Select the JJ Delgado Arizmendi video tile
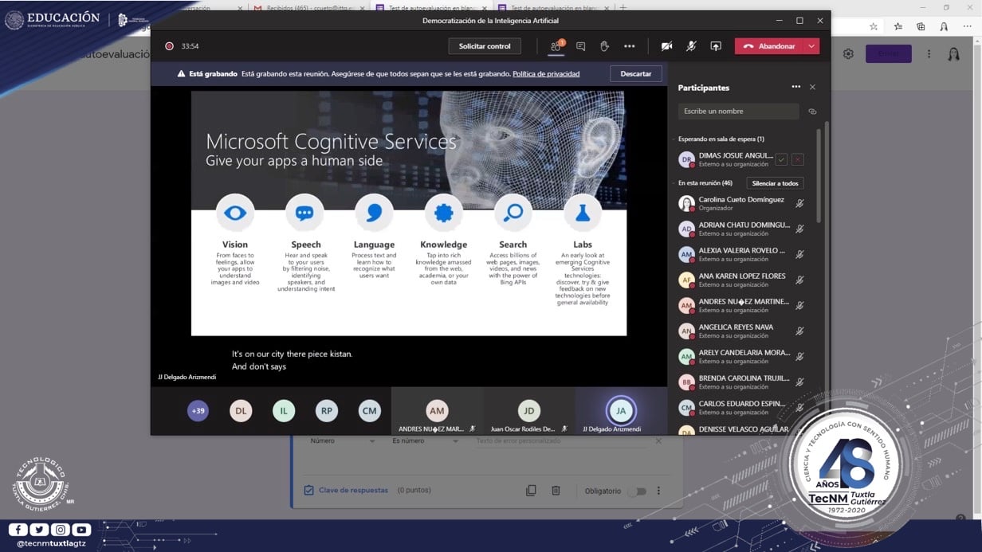 tap(621, 411)
